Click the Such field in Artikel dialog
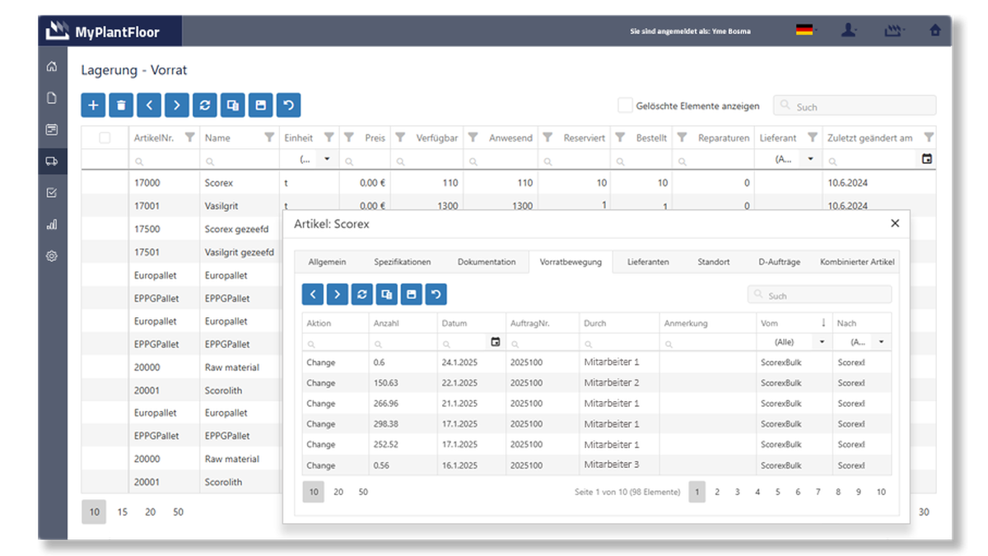This screenshot has height=556, width=988. tap(819, 294)
